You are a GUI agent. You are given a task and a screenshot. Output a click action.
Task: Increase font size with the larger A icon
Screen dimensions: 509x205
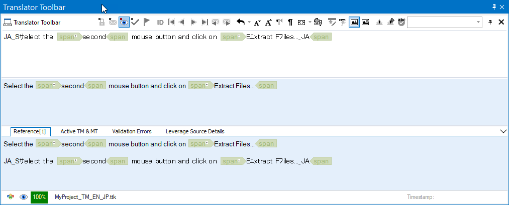coord(268,22)
